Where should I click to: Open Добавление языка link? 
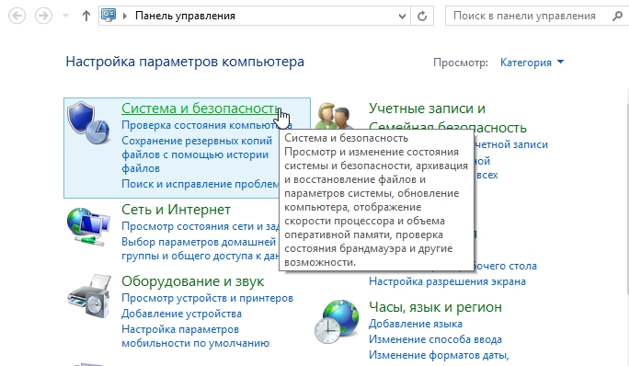click(416, 324)
